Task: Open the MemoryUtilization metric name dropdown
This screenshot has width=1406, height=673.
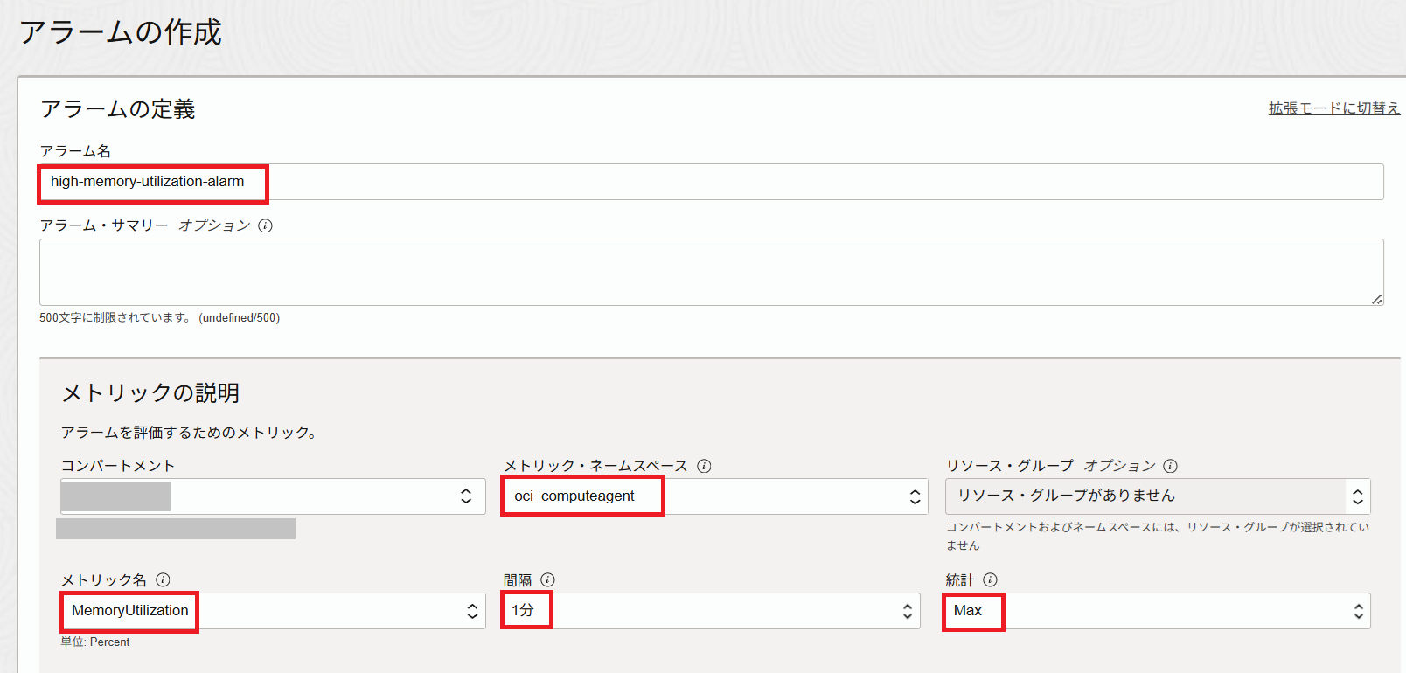Action: tap(273, 611)
